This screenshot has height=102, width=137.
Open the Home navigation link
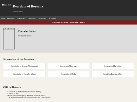(x=3, y=18)
